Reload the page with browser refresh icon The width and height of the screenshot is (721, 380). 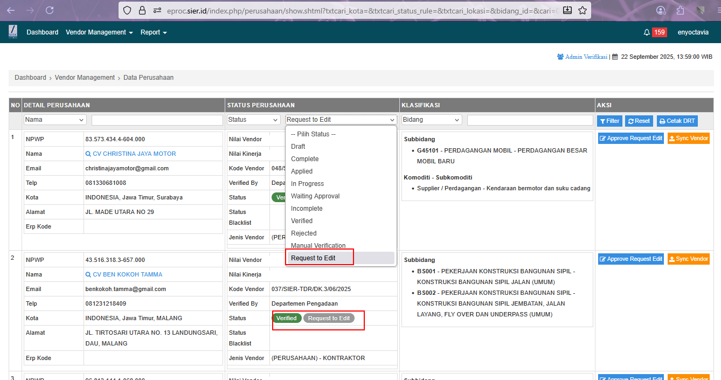(x=50, y=10)
